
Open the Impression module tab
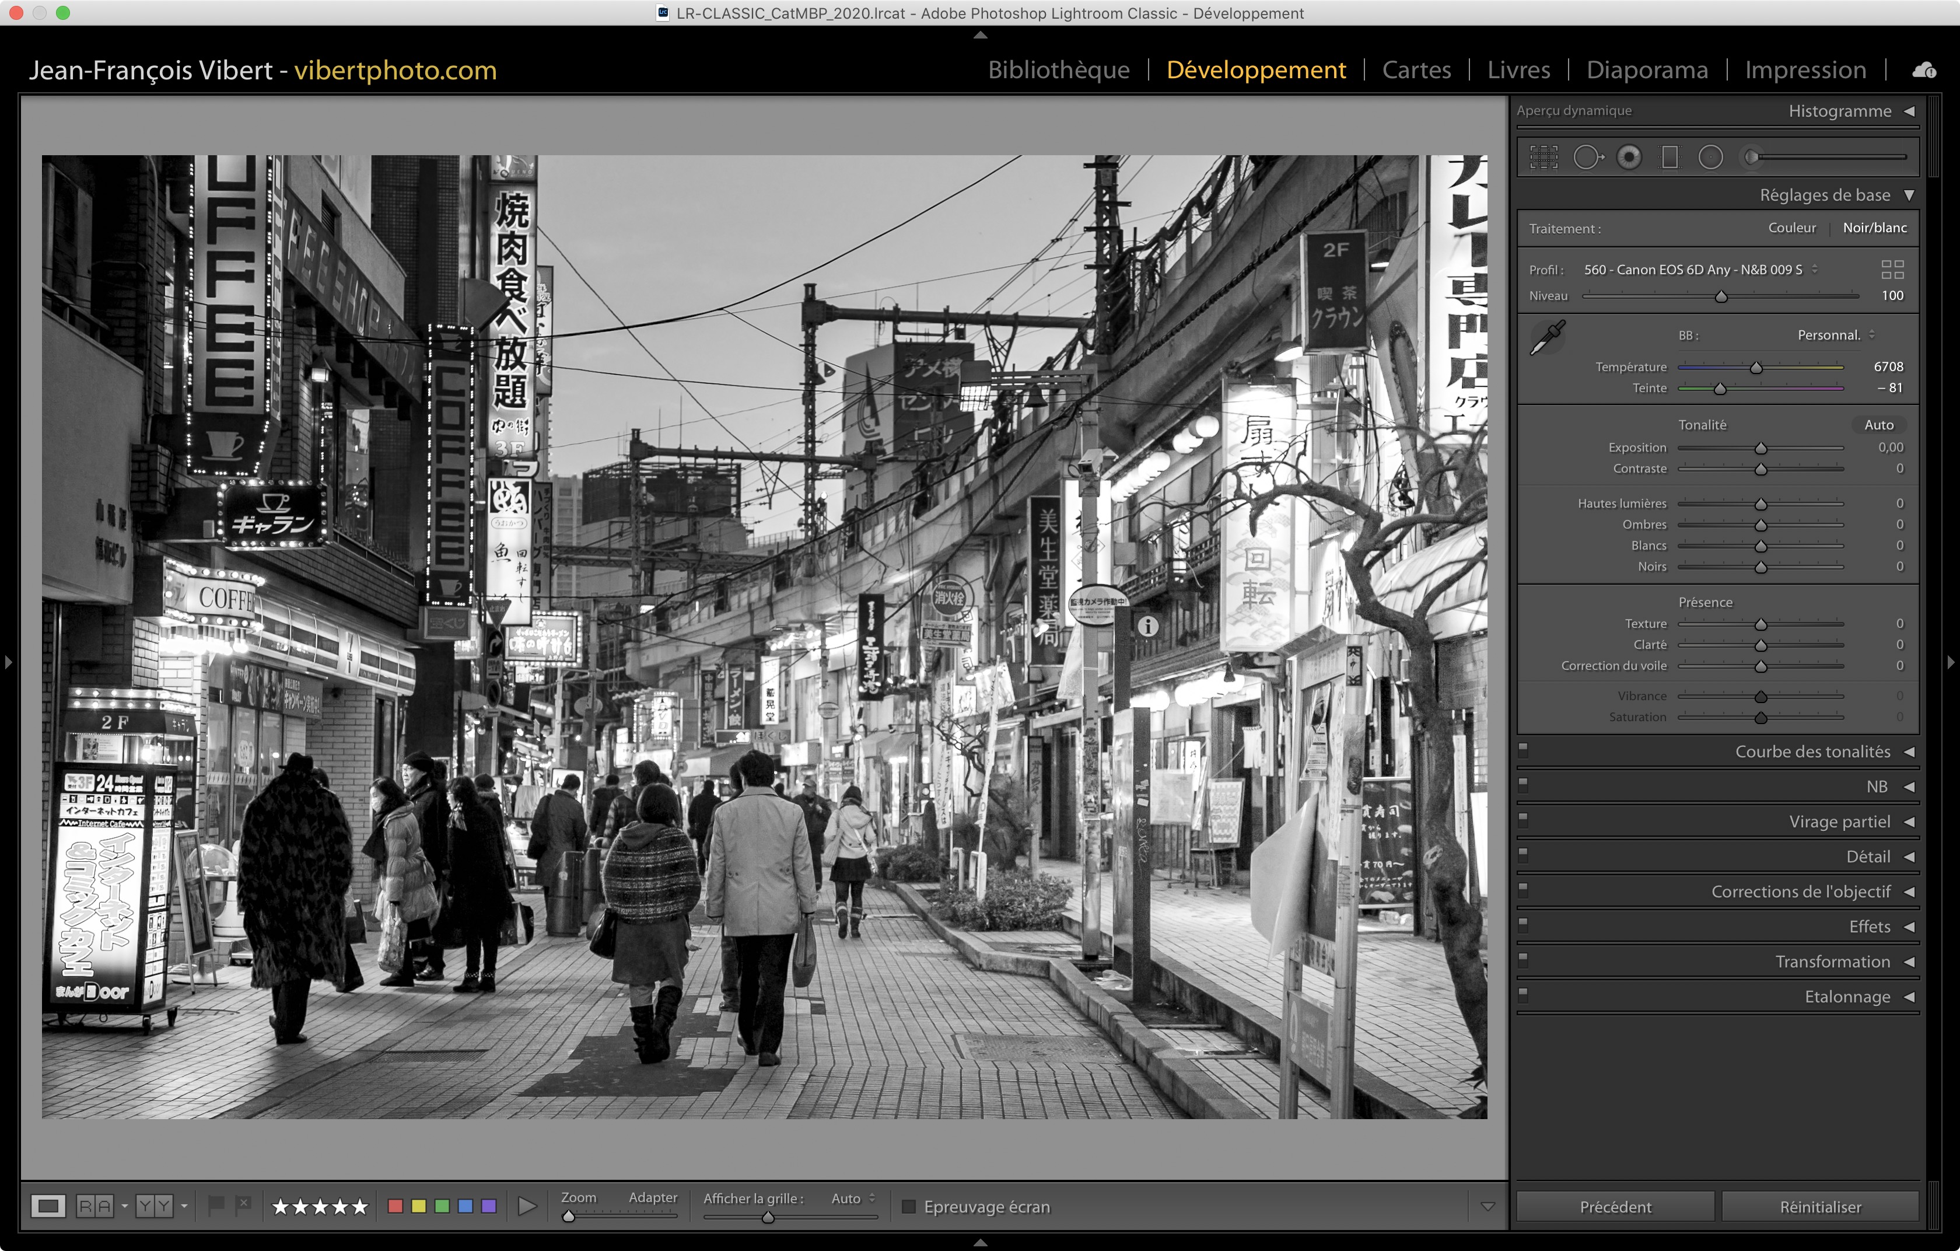pos(1804,70)
